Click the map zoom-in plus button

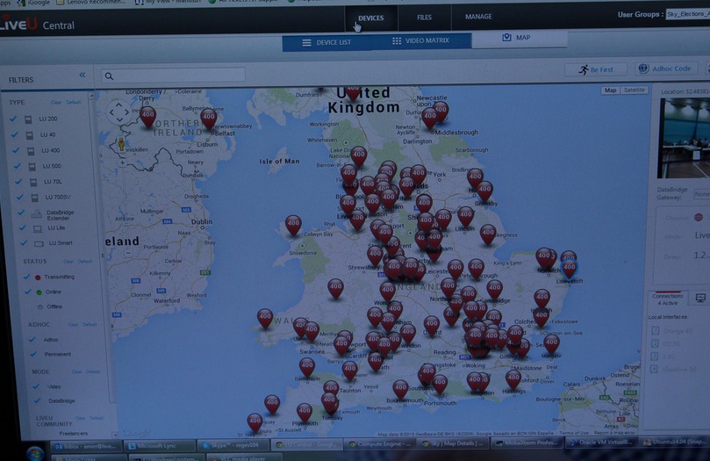pos(123,162)
